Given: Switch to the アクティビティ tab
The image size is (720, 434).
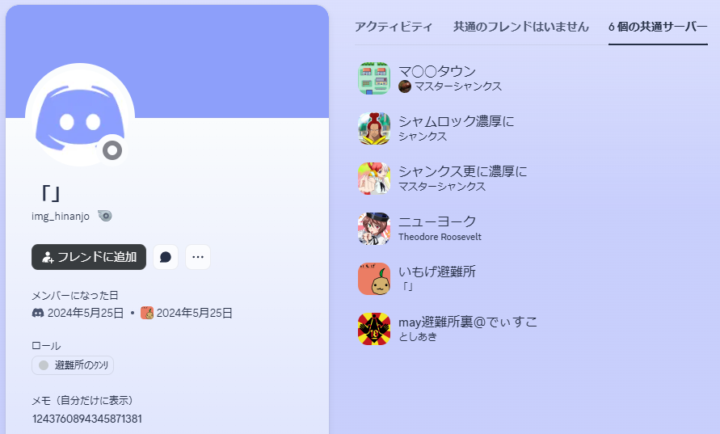Looking at the screenshot, I should click(x=394, y=27).
